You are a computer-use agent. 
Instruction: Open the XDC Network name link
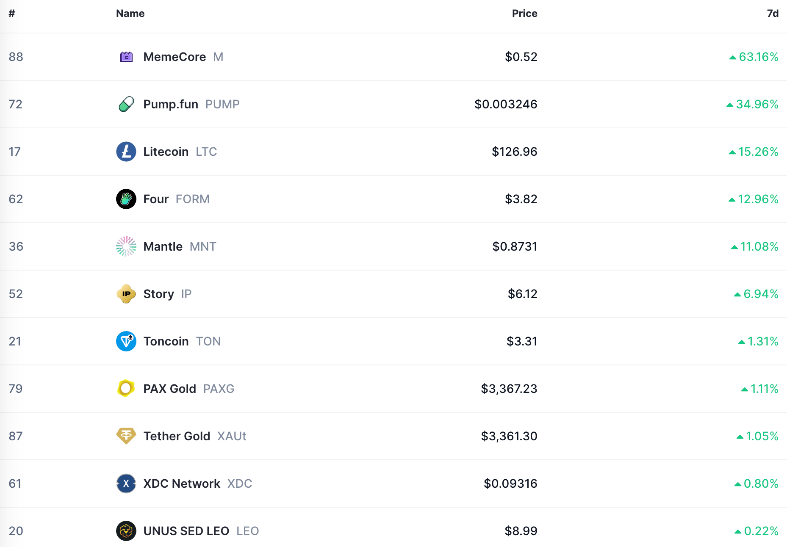(182, 483)
